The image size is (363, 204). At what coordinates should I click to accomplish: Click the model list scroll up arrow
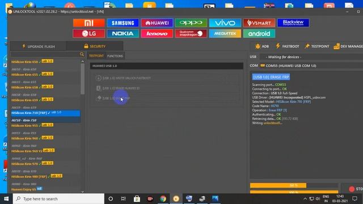[x=83, y=61]
